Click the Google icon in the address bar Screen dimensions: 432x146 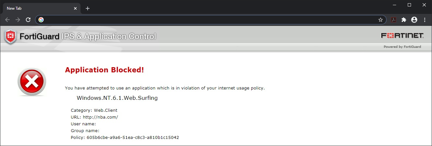[41, 20]
